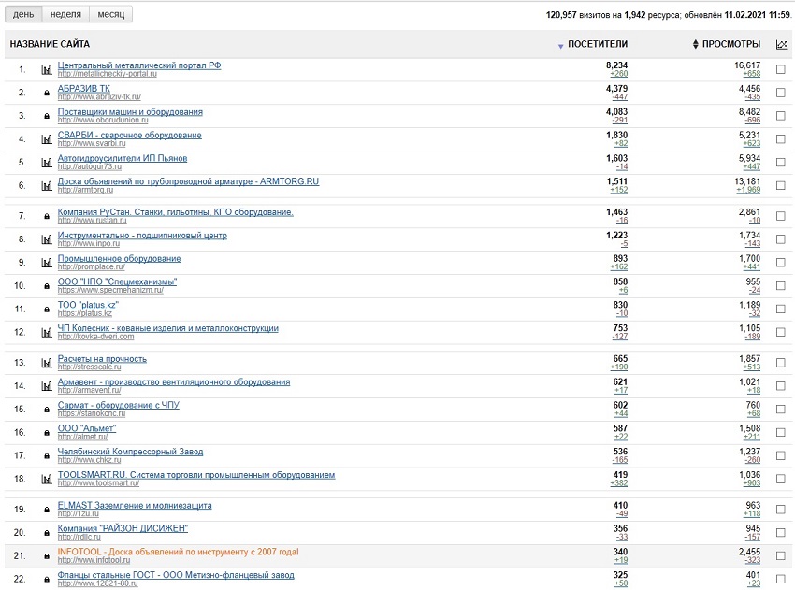
Task: Check the box for TOOLSMART.RU row
Action: pyautogui.click(x=781, y=480)
